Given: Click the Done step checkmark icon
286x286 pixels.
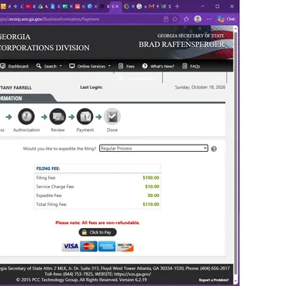Looking at the screenshot, I should click(112, 117).
